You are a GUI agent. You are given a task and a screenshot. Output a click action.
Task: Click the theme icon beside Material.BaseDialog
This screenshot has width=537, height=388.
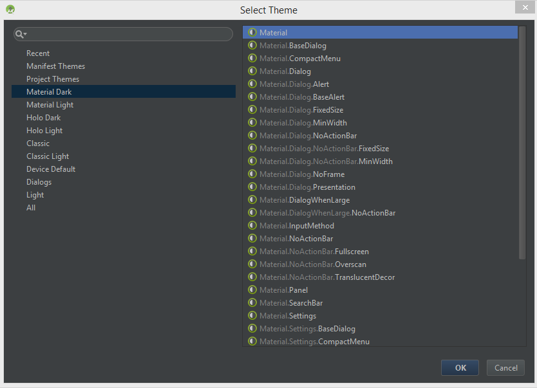(x=252, y=45)
